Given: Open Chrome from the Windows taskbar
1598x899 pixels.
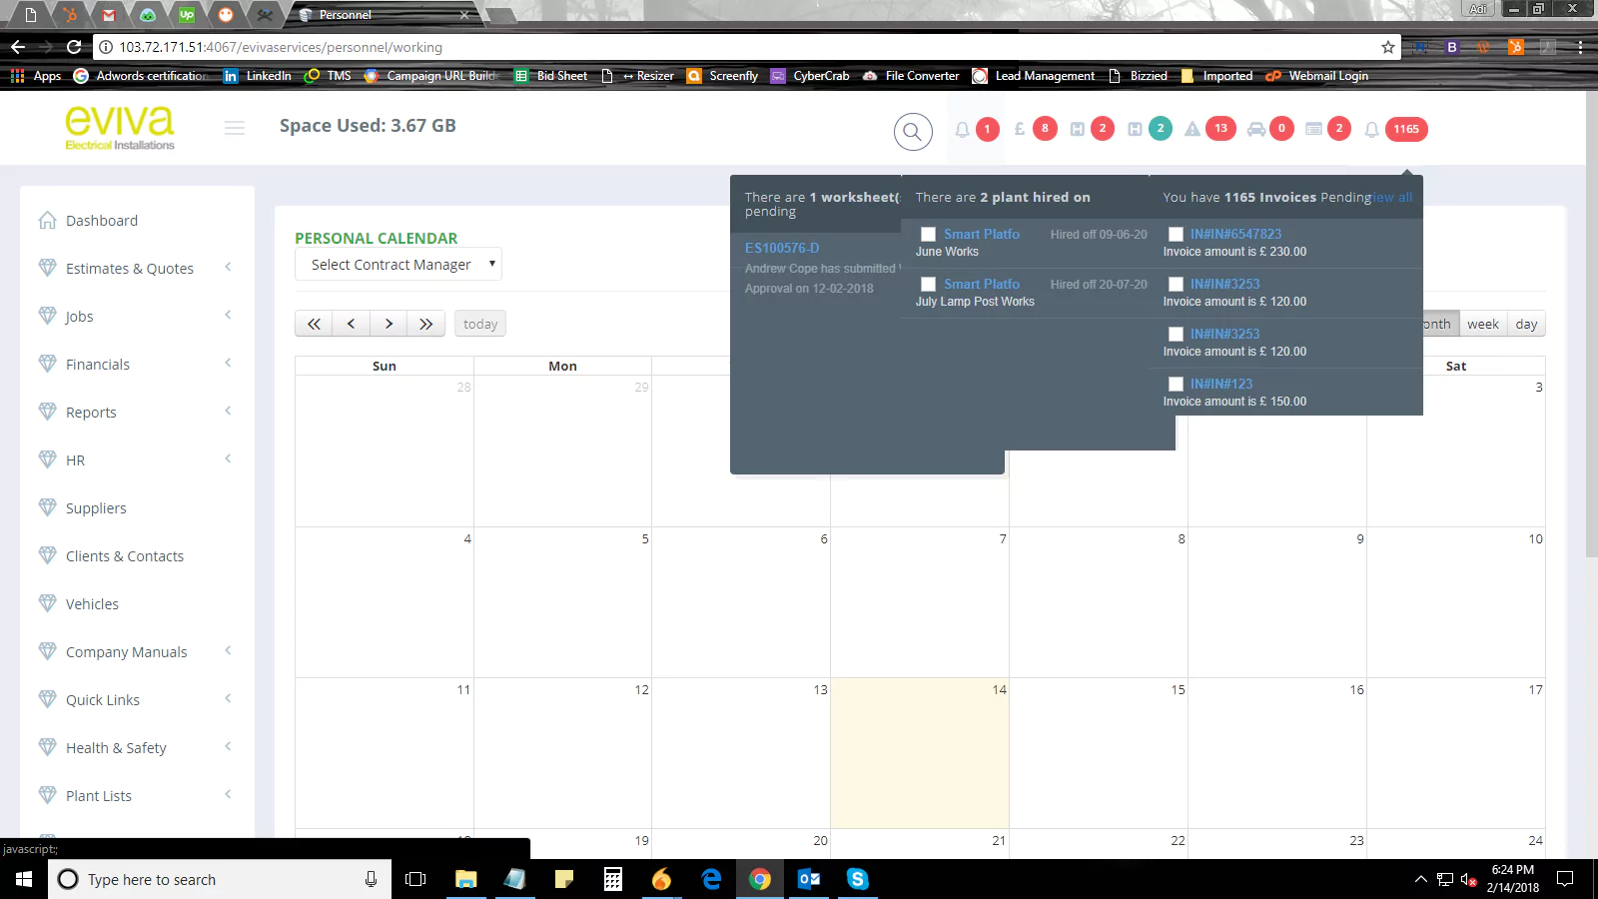Looking at the screenshot, I should [x=760, y=879].
